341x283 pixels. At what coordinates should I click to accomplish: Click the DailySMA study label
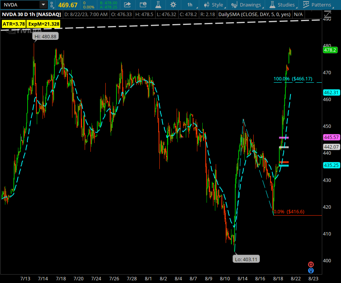(x=254, y=15)
